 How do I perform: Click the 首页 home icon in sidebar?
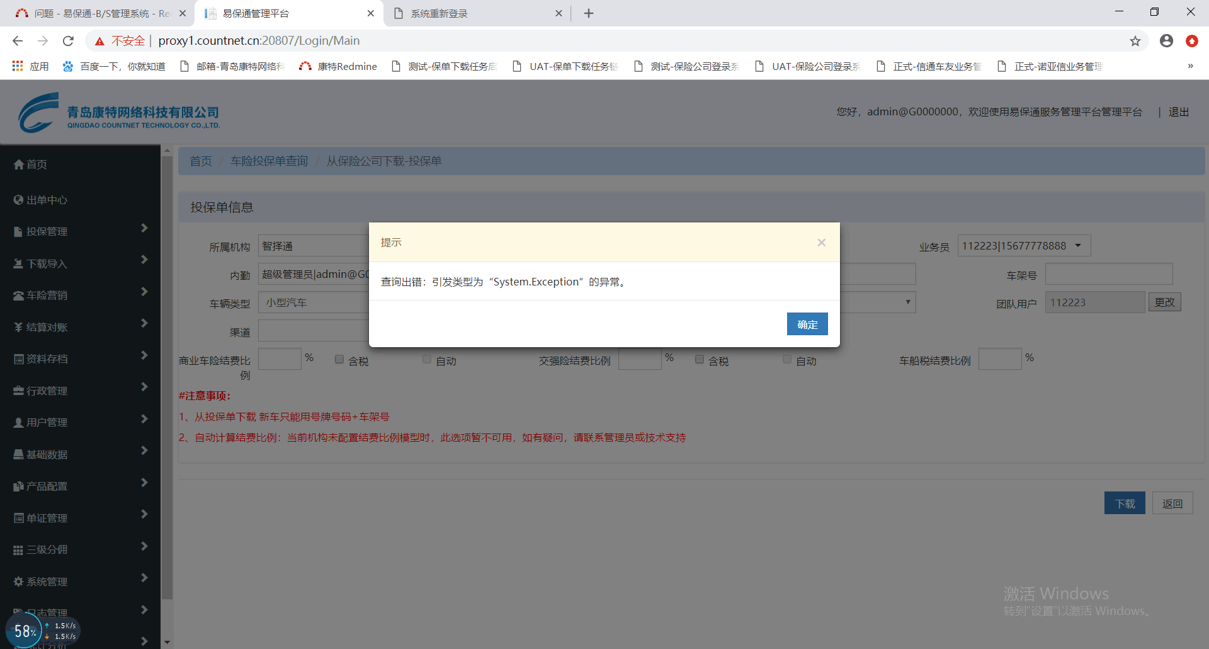point(19,164)
